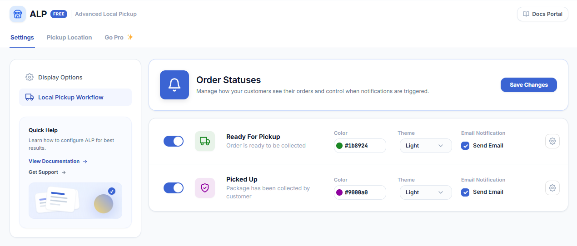Click the 'Ready For Pickup' status title

pos(253,137)
